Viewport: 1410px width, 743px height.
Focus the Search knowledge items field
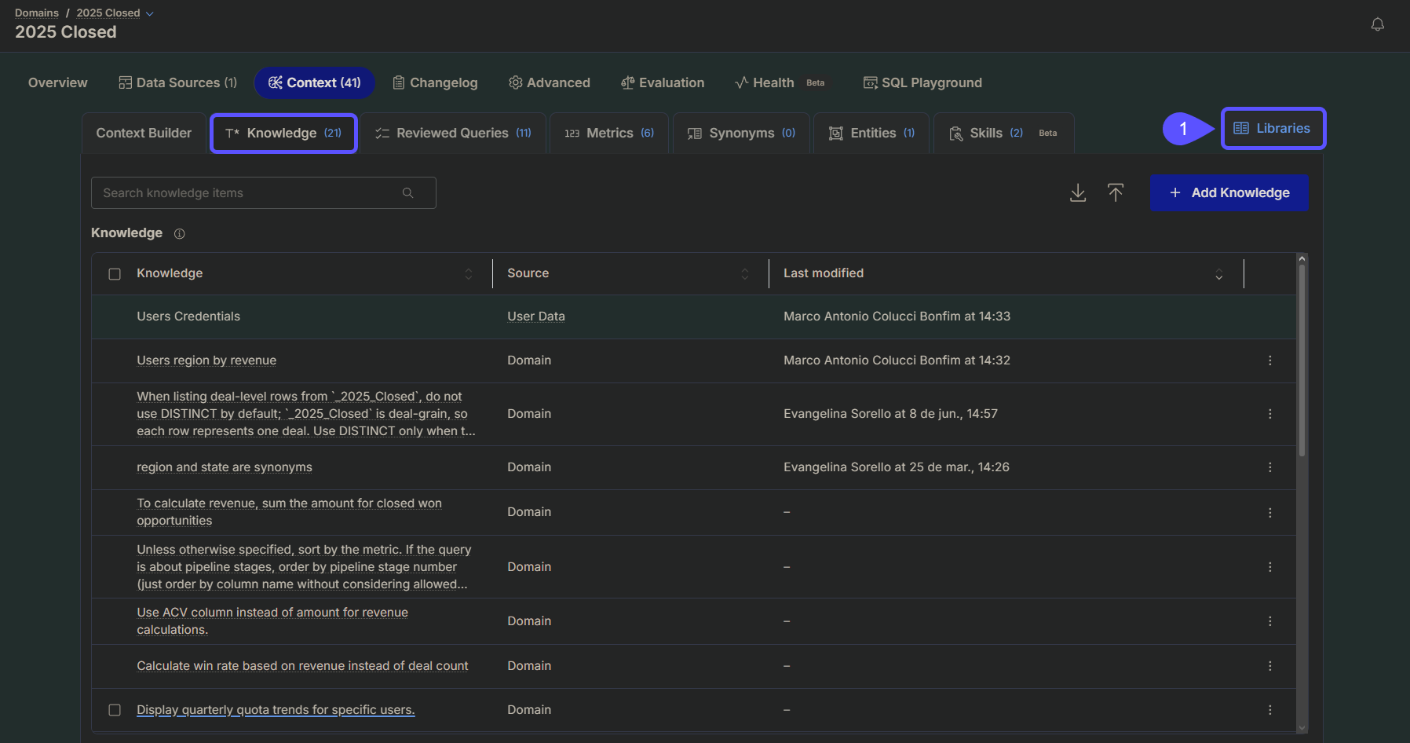264,193
